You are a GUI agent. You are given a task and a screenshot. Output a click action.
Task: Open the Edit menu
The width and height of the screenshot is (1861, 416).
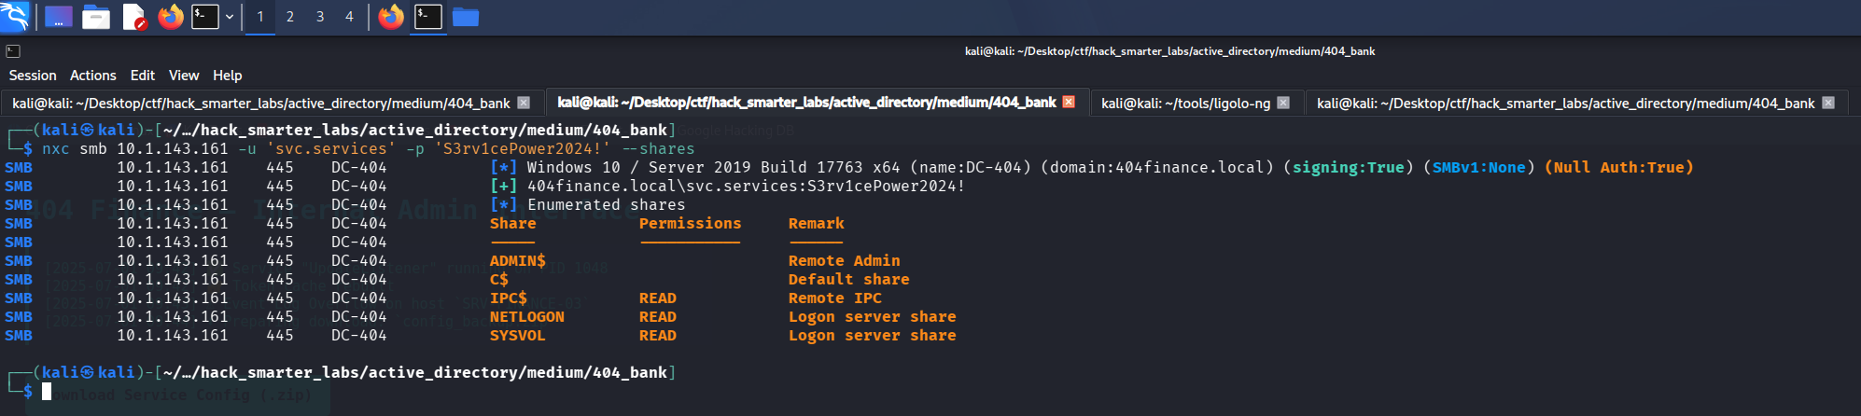tap(143, 76)
